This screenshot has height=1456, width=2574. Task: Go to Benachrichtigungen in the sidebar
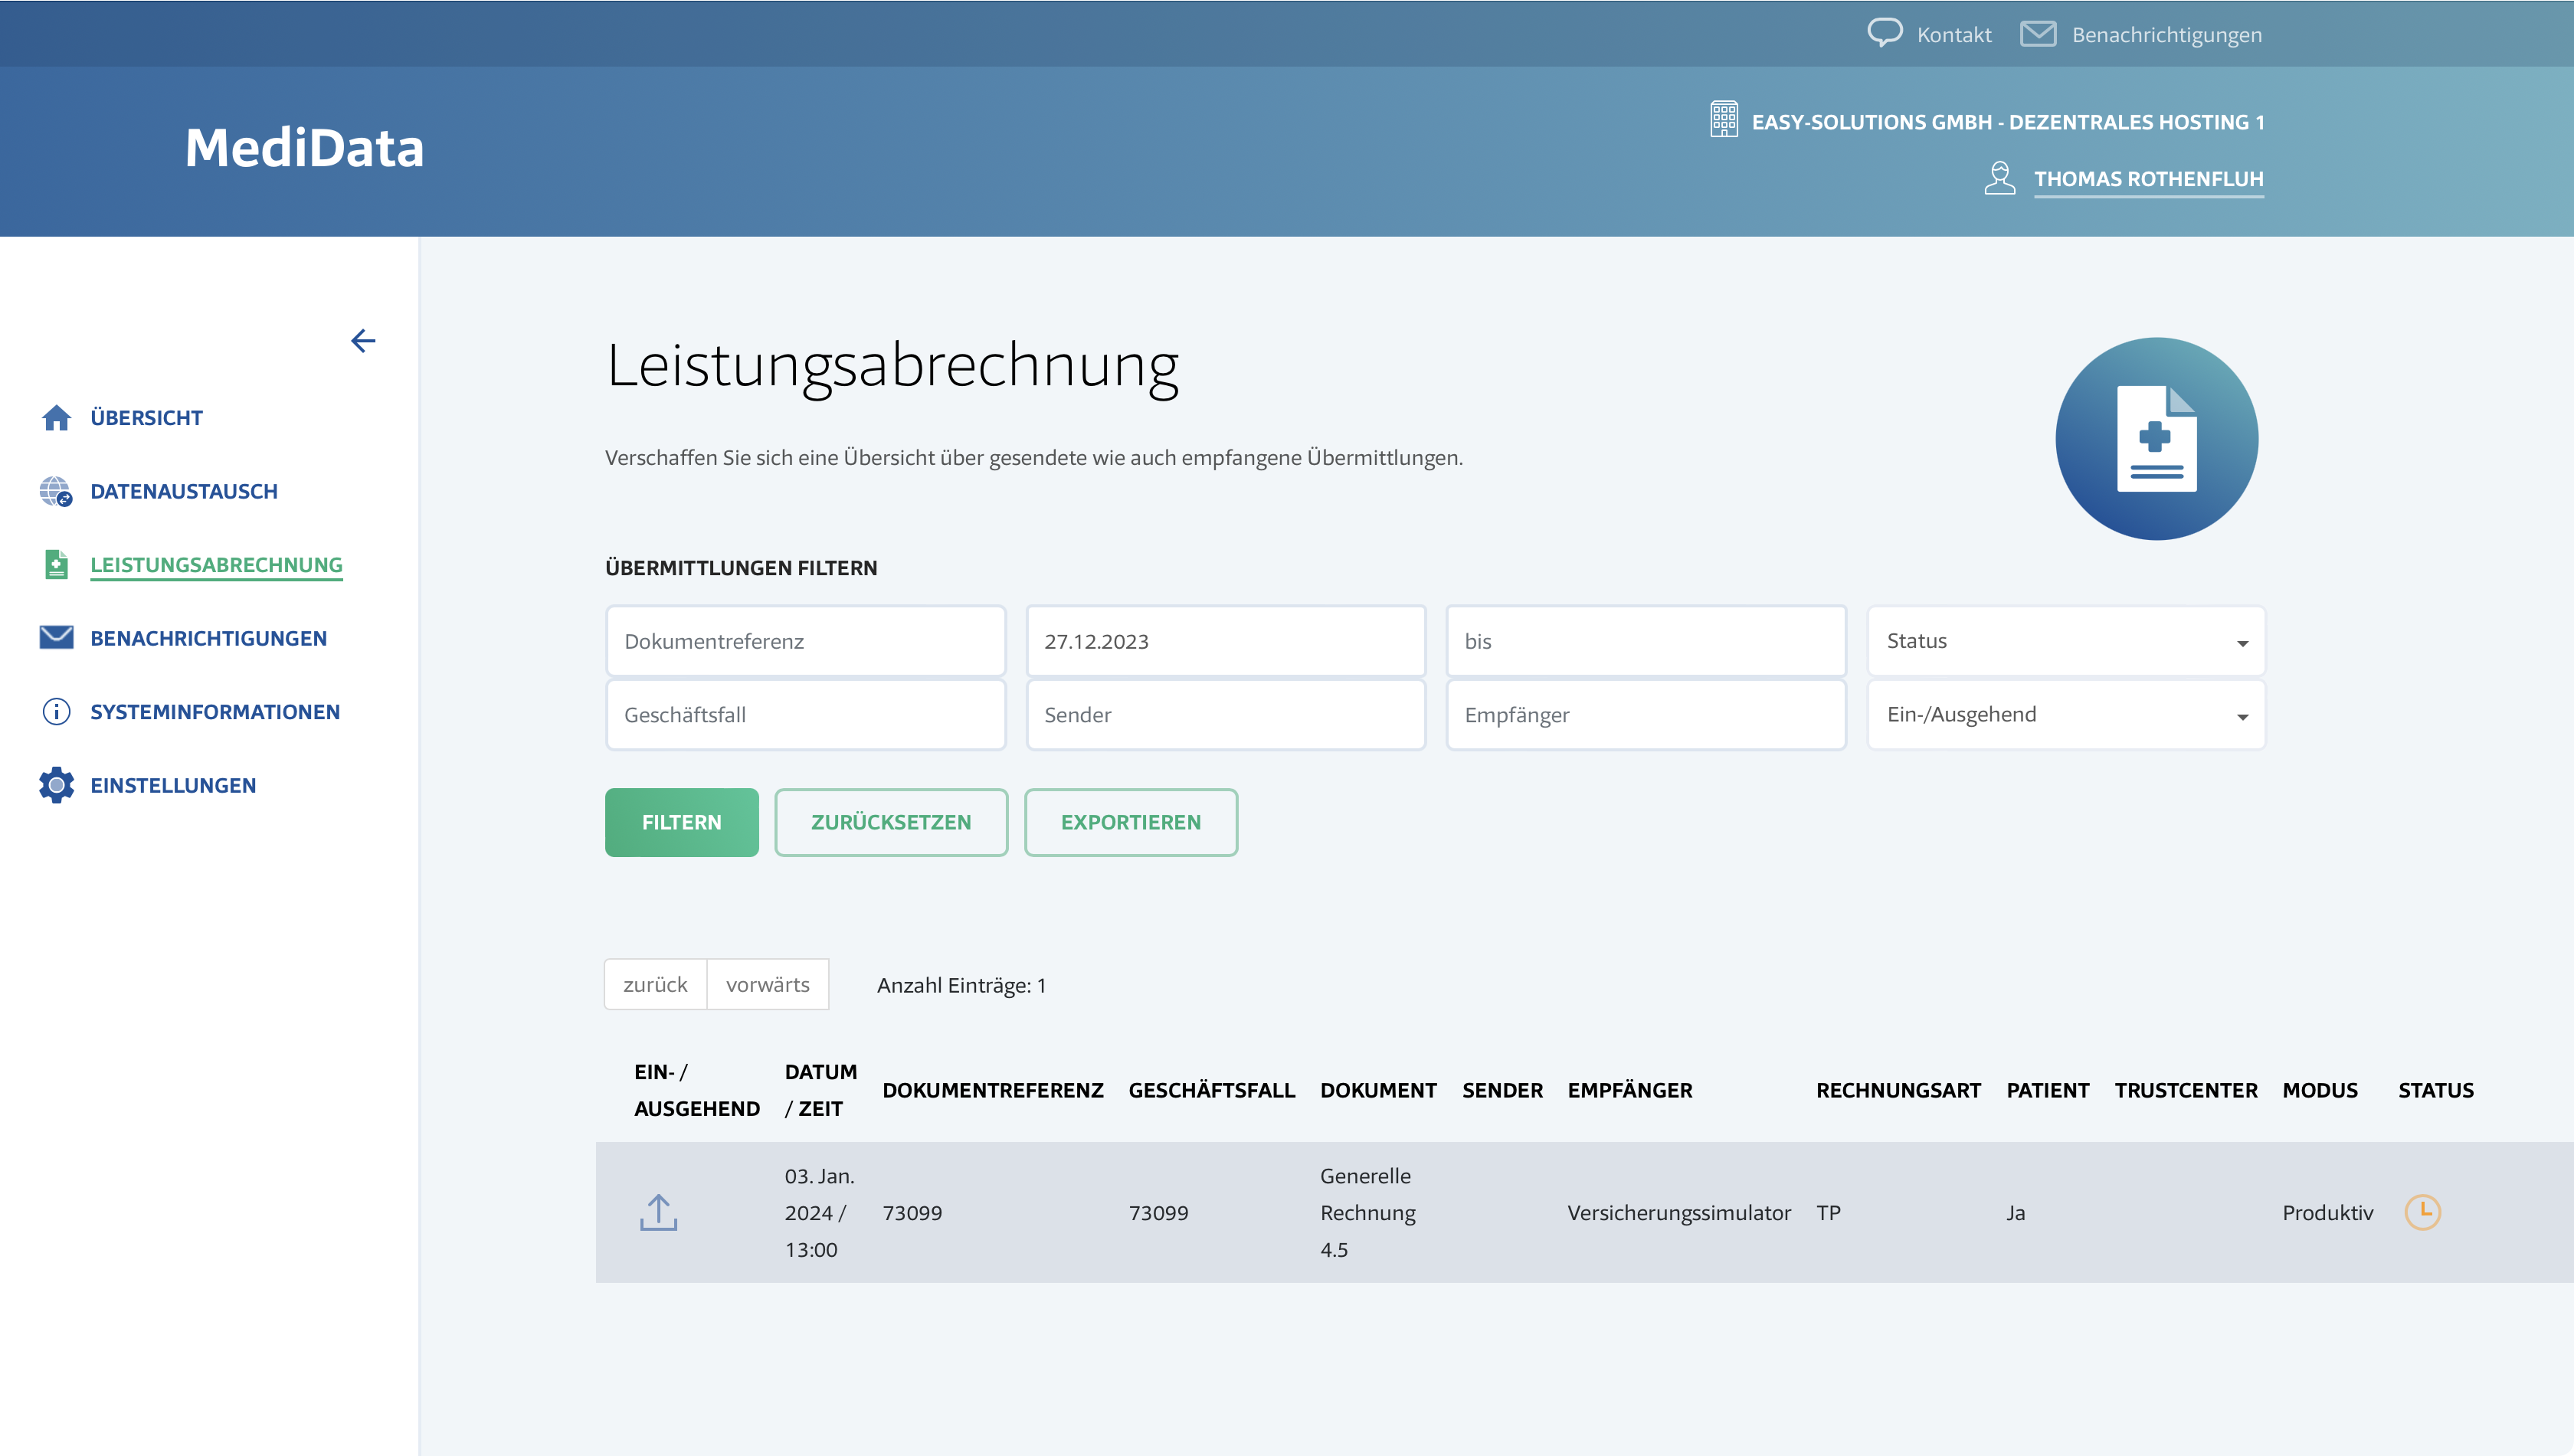[208, 638]
